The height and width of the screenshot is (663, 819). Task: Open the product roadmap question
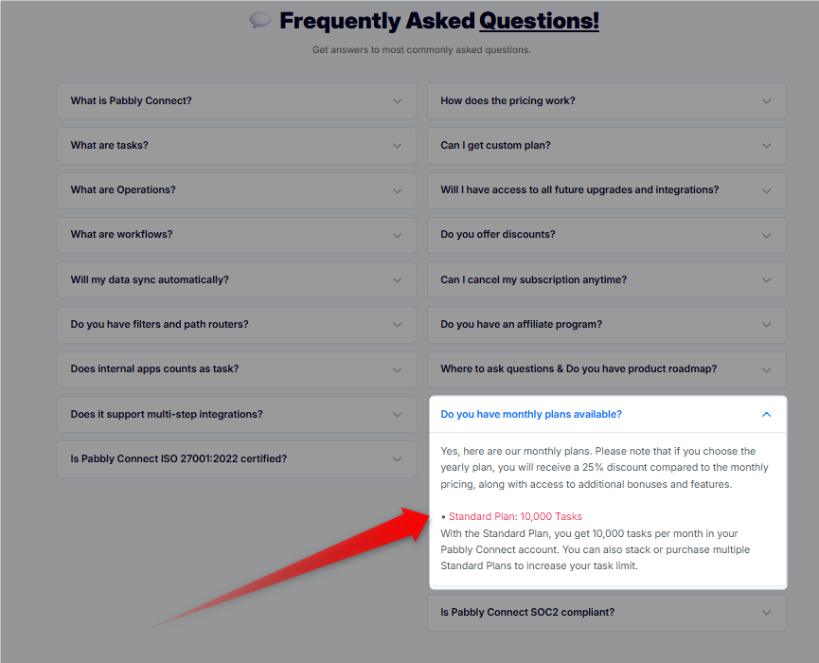coord(606,369)
